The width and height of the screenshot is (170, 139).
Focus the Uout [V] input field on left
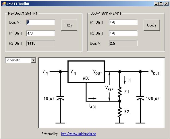(41, 22)
